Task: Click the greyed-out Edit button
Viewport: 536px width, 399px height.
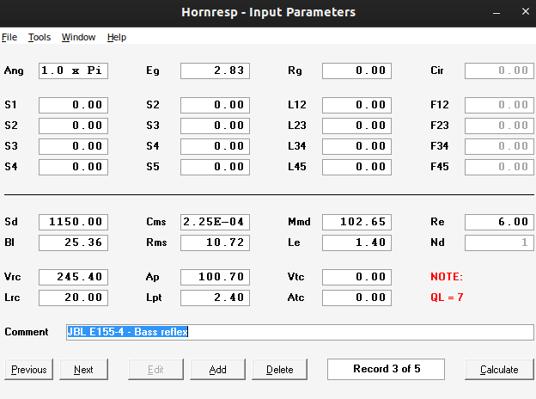Action: pyautogui.click(x=155, y=369)
